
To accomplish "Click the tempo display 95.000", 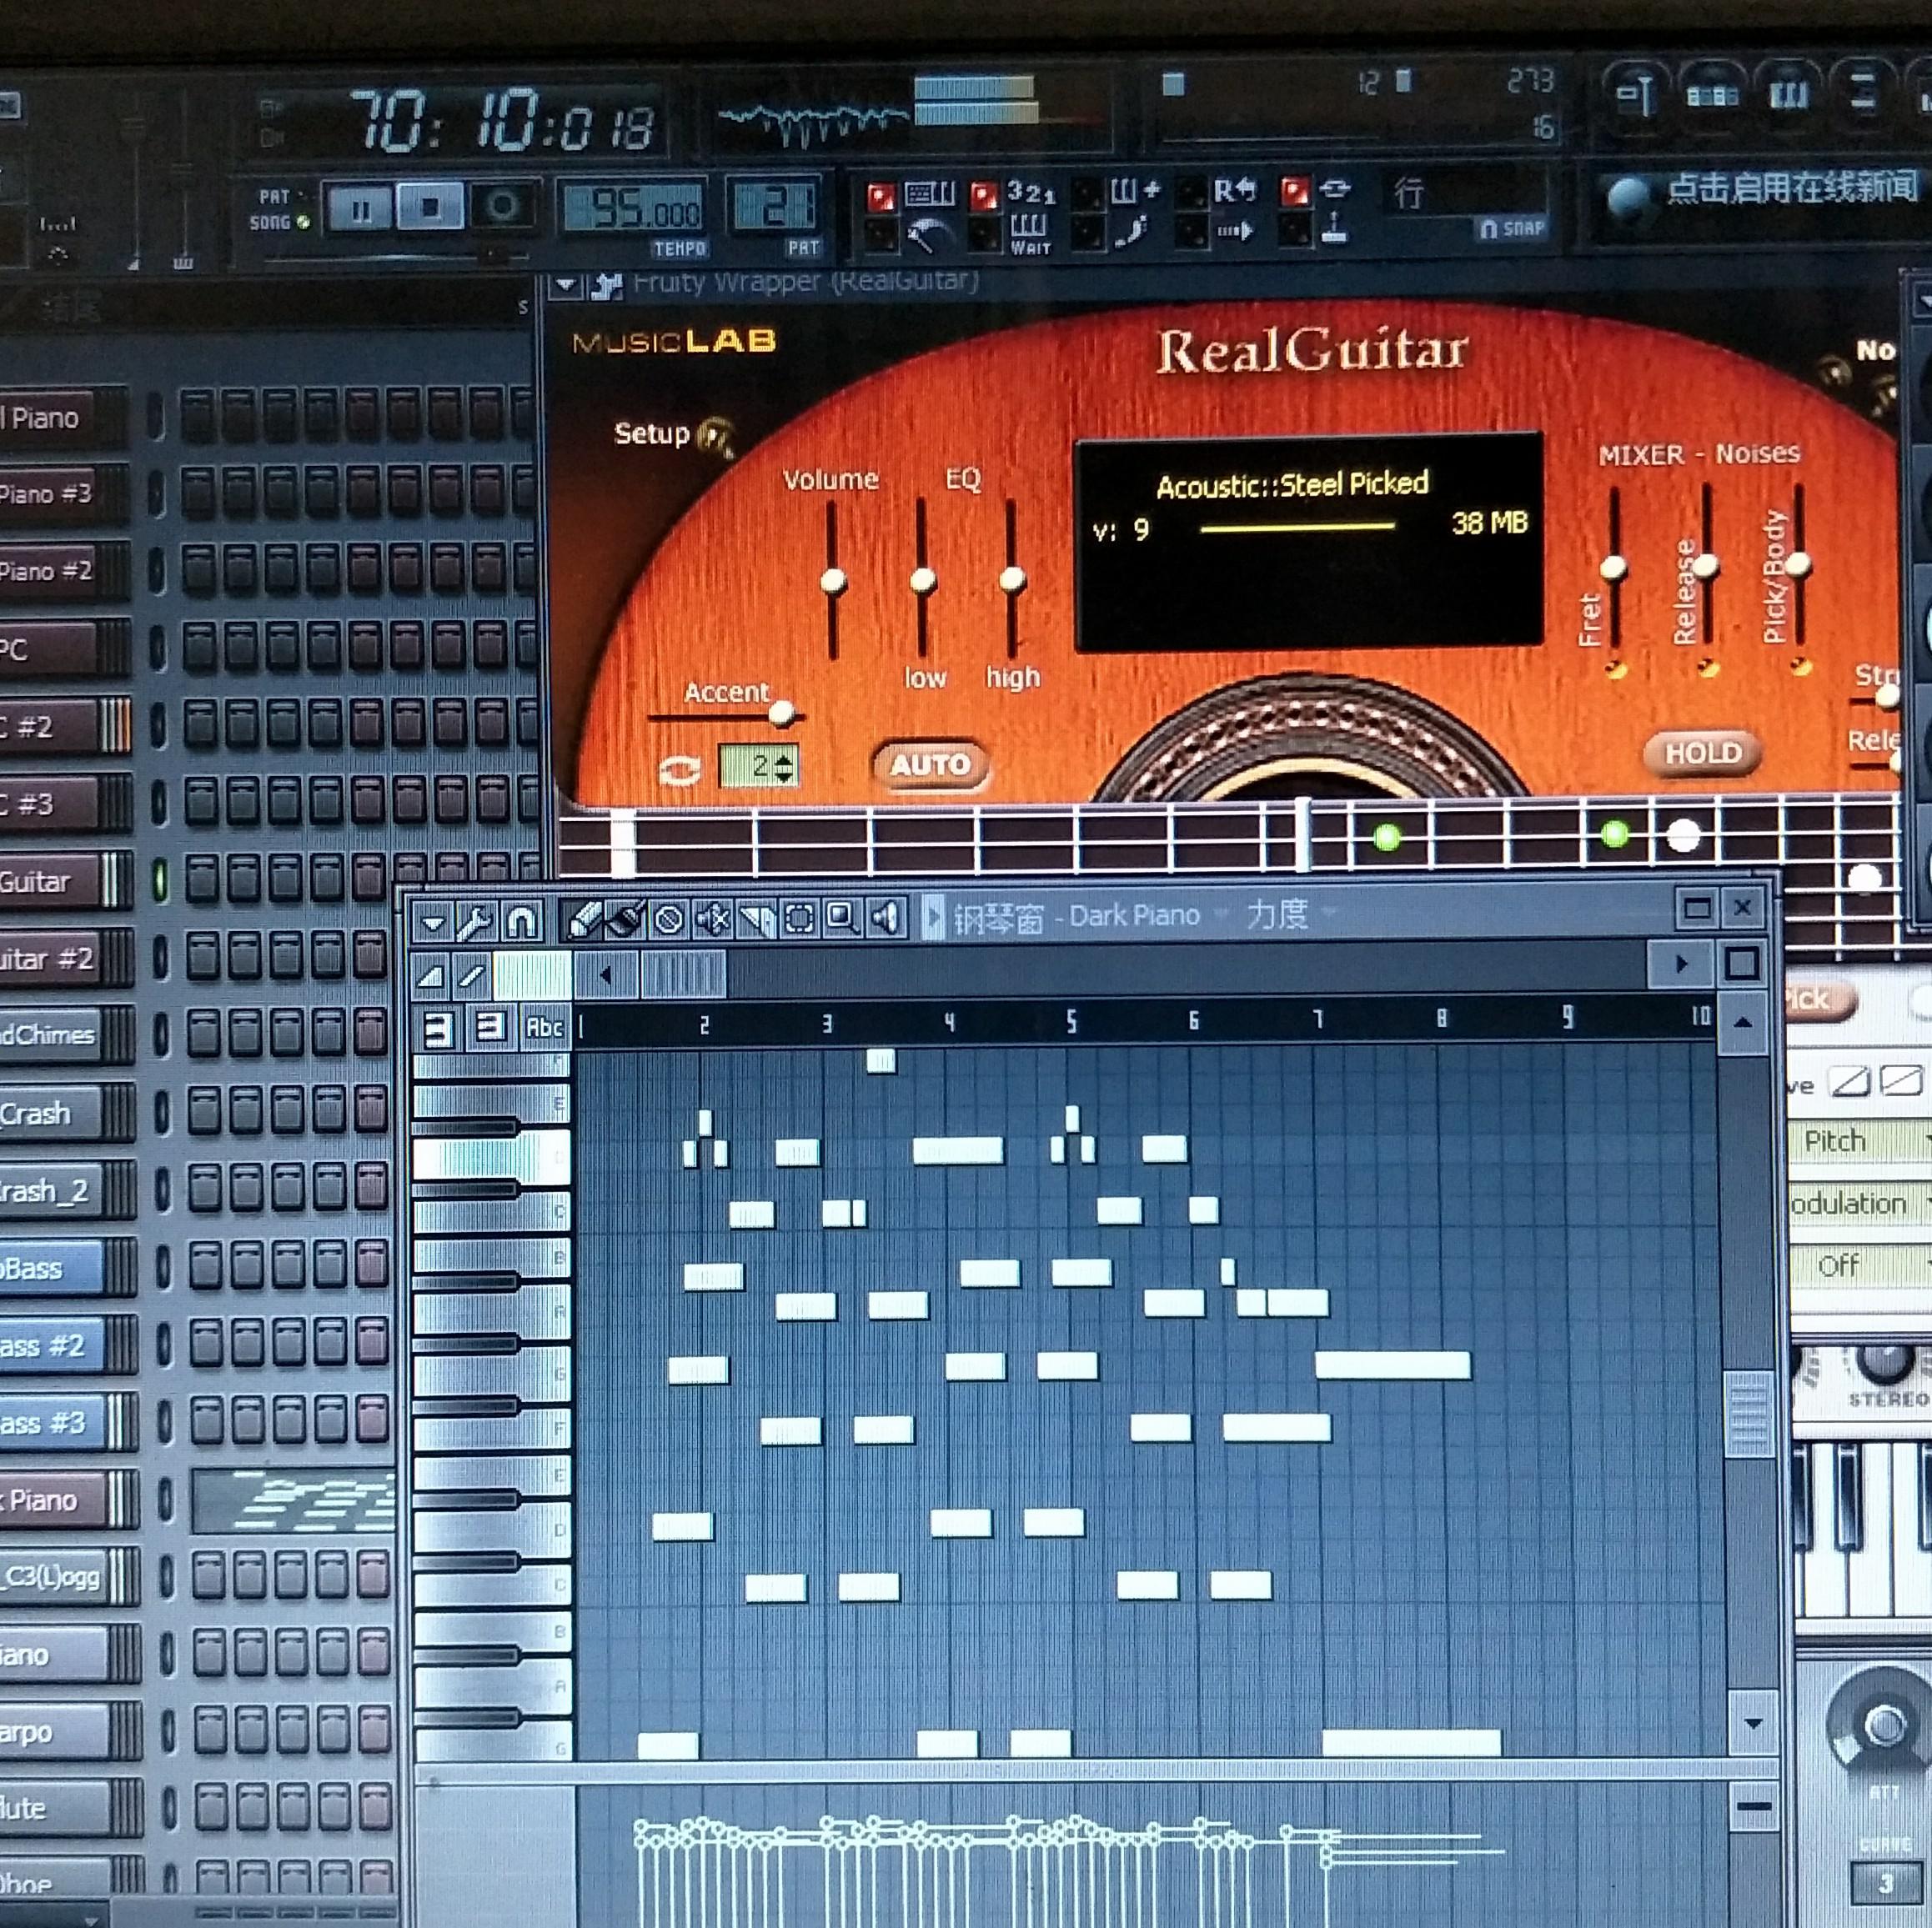I will [633, 210].
